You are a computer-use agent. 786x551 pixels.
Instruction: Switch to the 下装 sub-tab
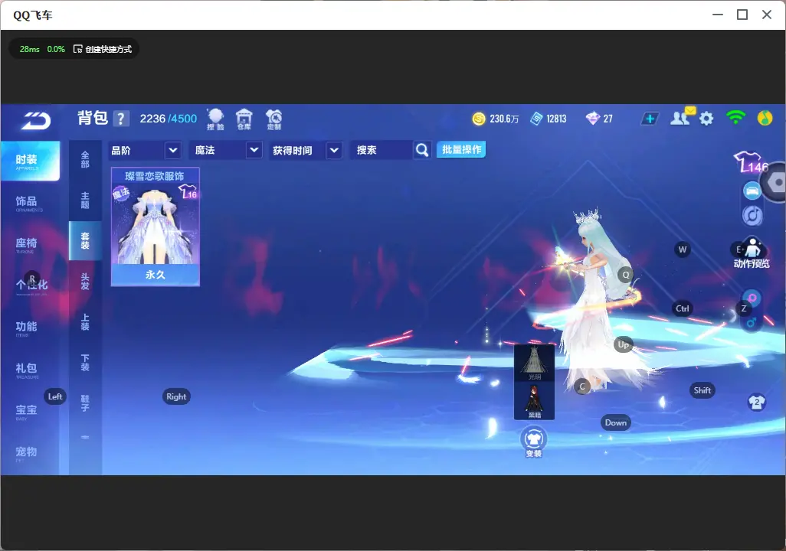[x=85, y=363]
